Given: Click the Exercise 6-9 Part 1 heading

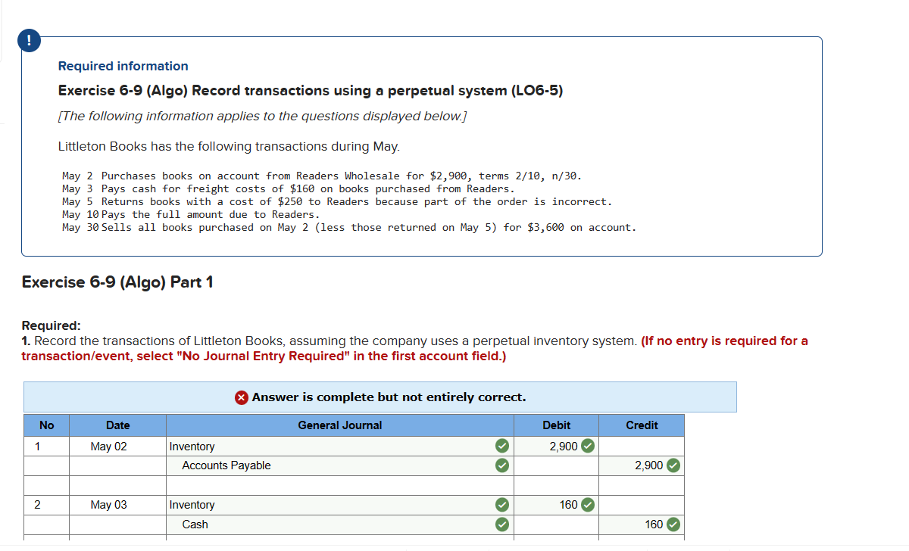Looking at the screenshot, I should tap(117, 282).
